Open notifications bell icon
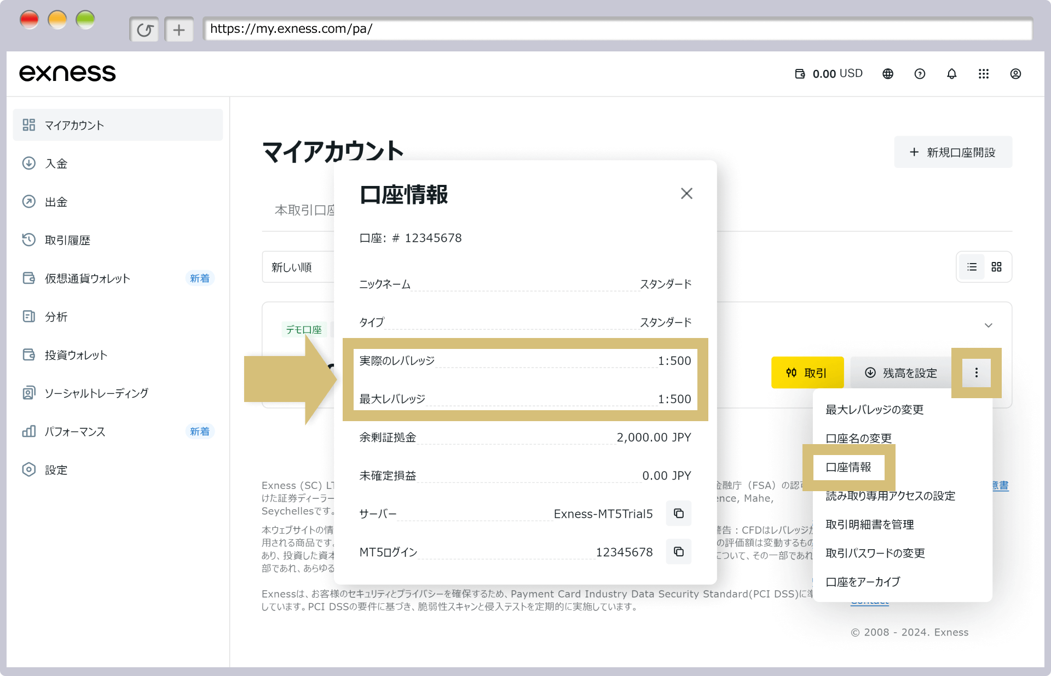1051x676 pixels. coord(952,74)
